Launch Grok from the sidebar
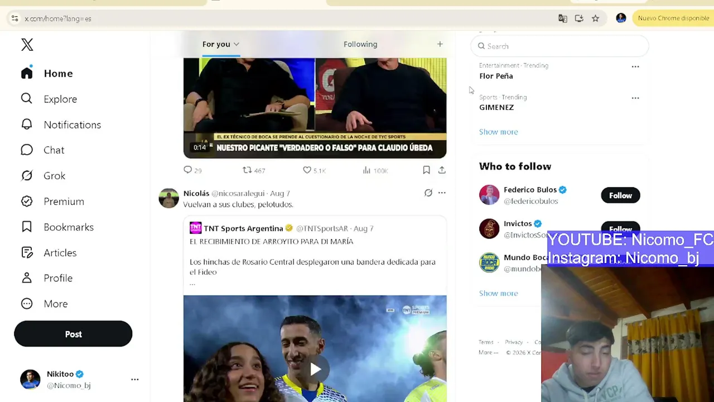Image resolution: width=714 pixels, height=402 pixels. tap(43, 176)
